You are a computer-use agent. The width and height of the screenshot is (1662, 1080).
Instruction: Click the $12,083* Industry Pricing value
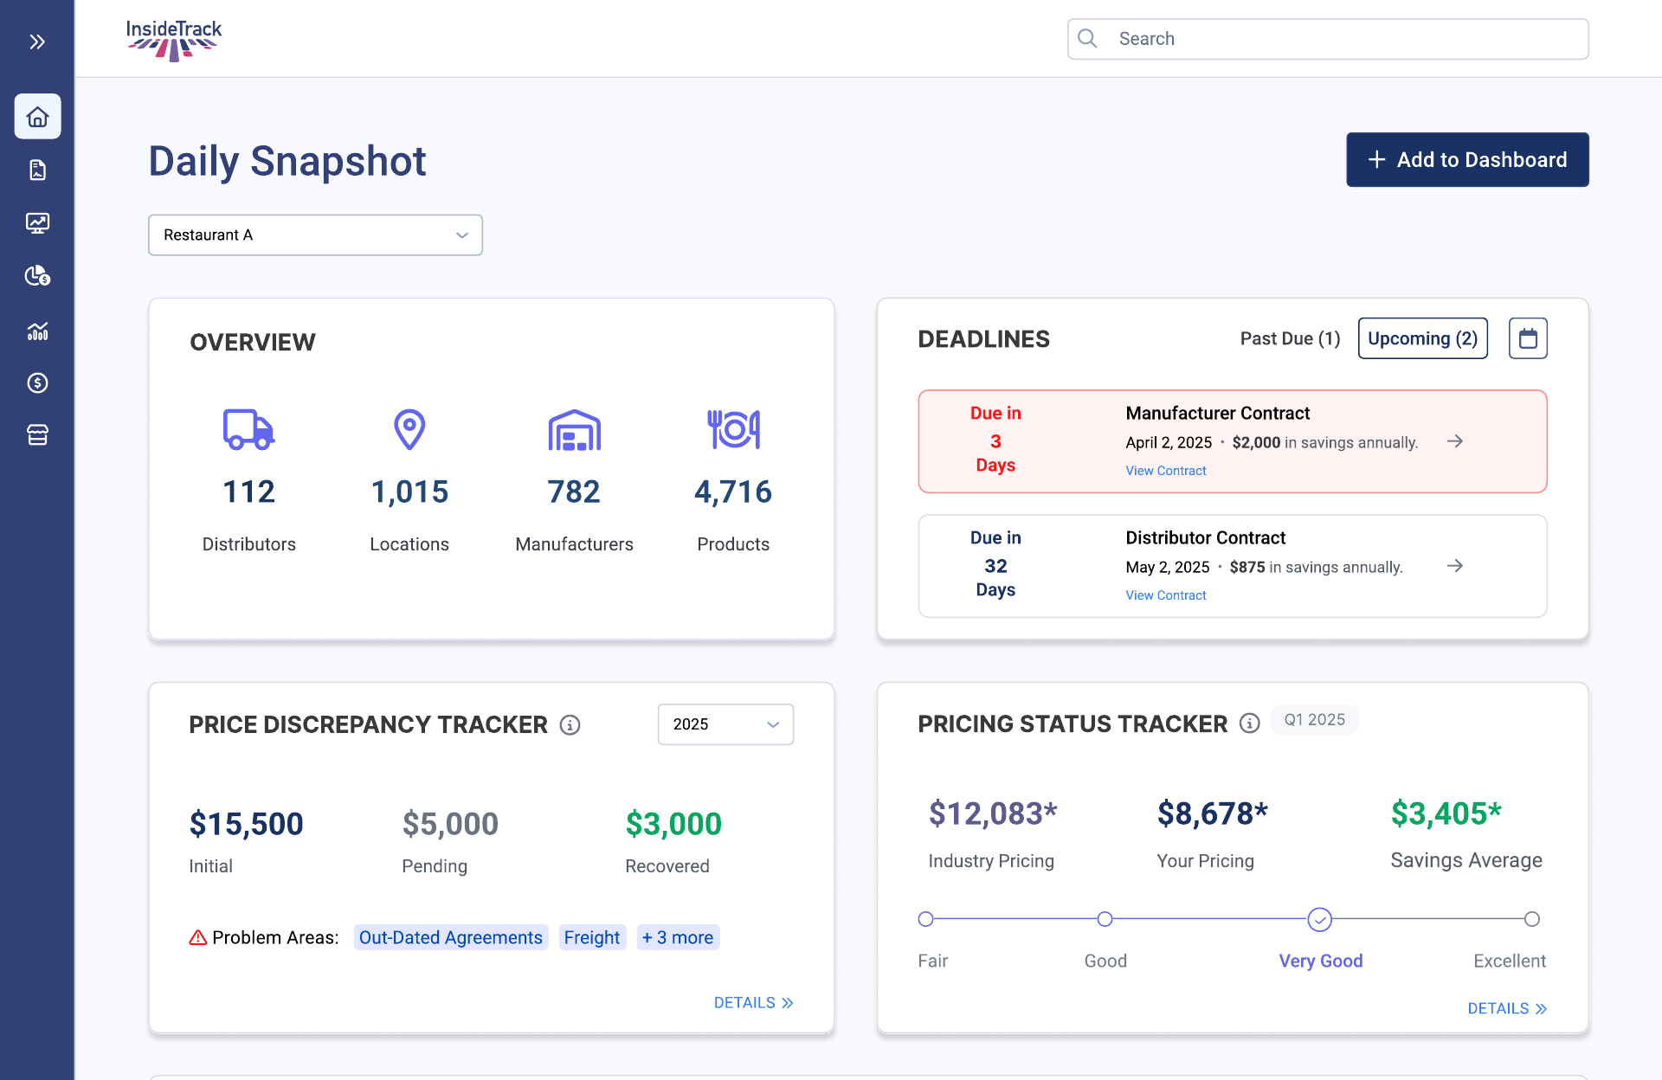pos(993,813)
